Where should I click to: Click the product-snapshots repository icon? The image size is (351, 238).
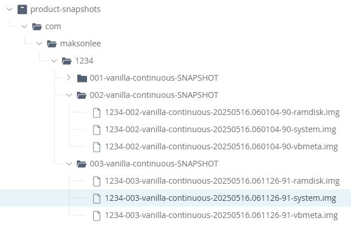[x=22, y=9]
